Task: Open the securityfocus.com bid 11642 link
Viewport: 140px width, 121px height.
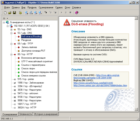Action: point(93,83)
